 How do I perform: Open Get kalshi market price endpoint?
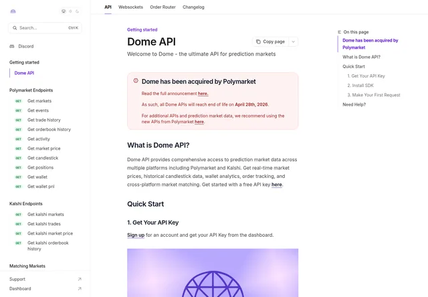[x=50, y=233]
